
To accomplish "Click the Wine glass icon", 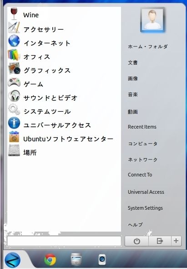I will click(14, 14).
